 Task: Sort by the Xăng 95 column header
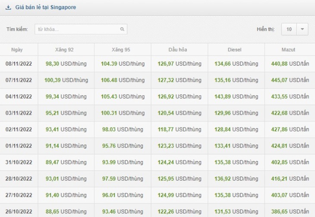click(x=121, y=50)
